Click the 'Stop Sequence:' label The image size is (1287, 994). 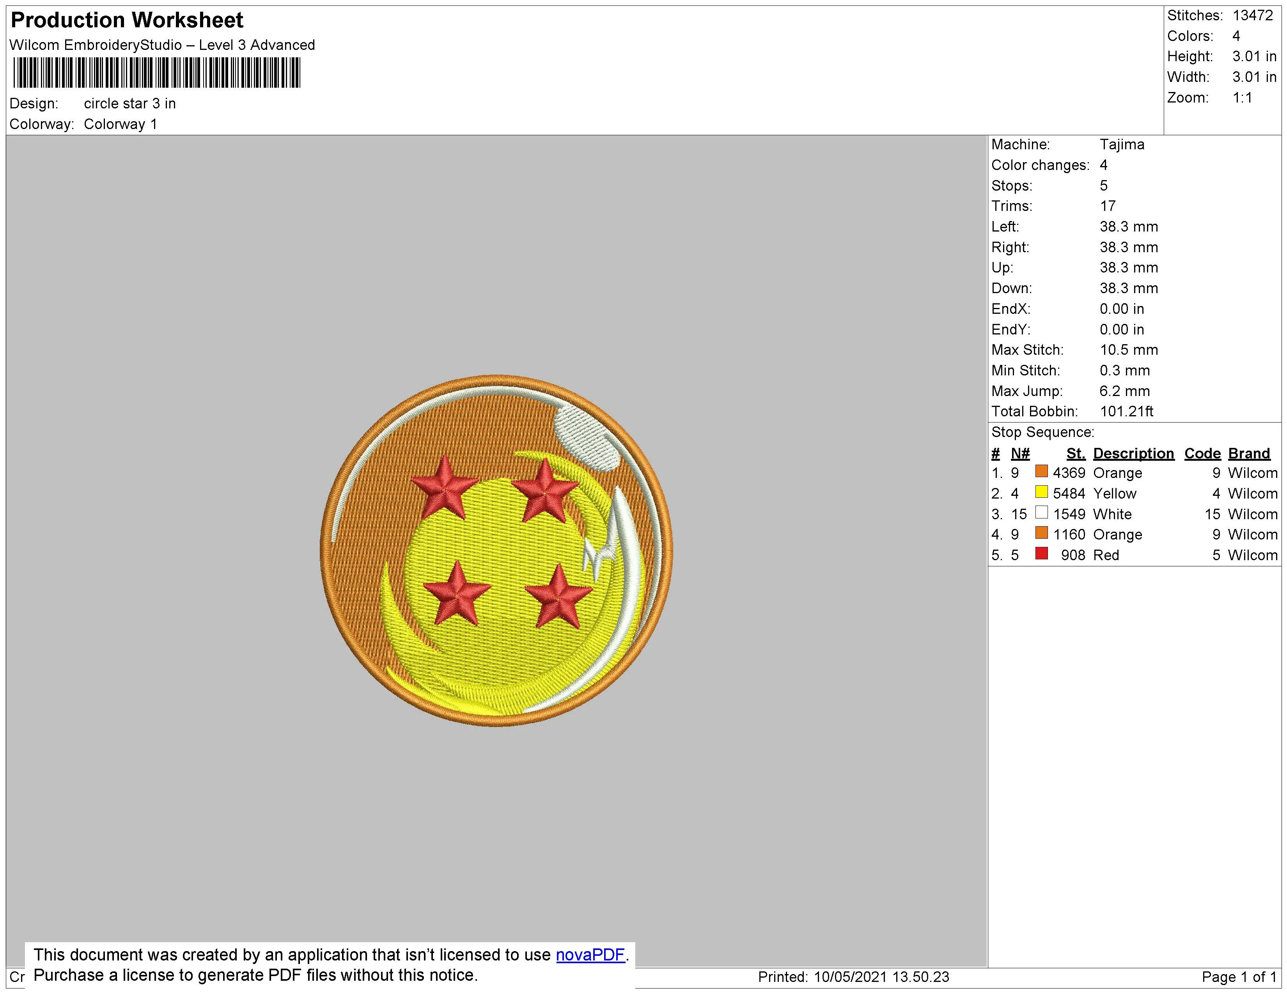click(1042, 433)
